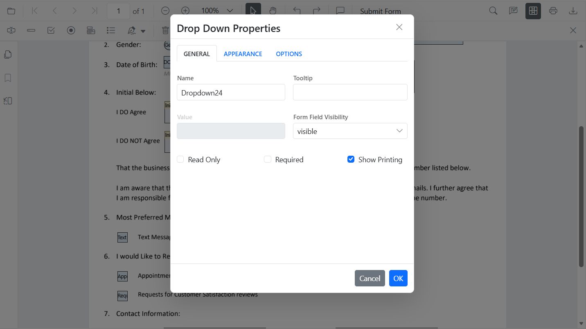Screen dimensions: 586x329
Task: Open the search magnifier tool
Action: coord(493,11)
